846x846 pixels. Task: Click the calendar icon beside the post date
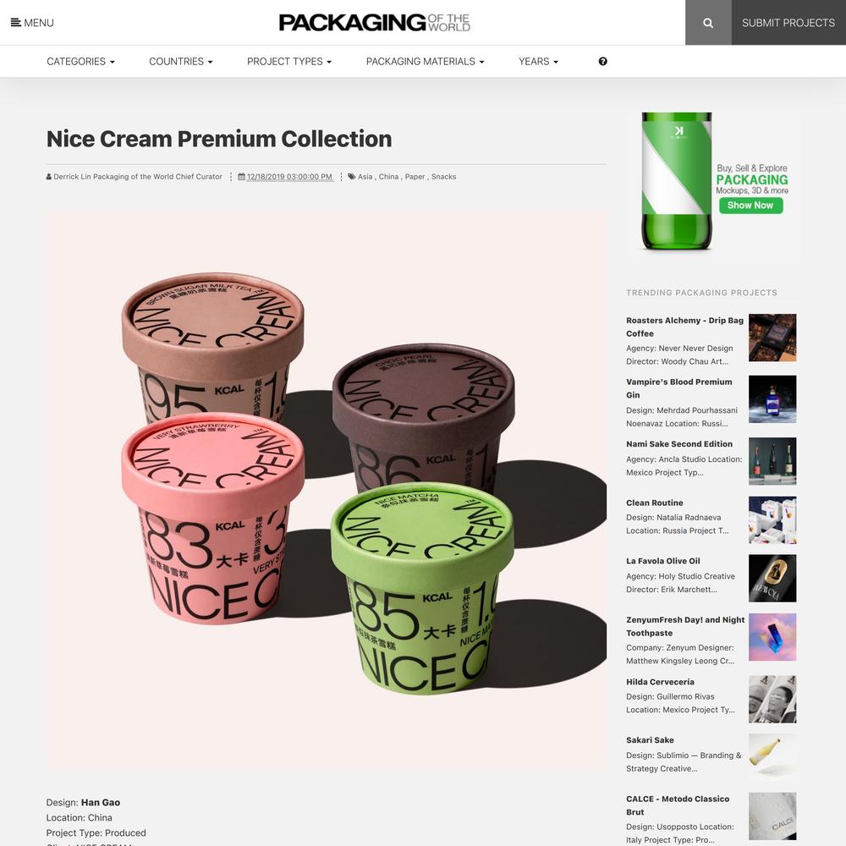pos(241,177)
